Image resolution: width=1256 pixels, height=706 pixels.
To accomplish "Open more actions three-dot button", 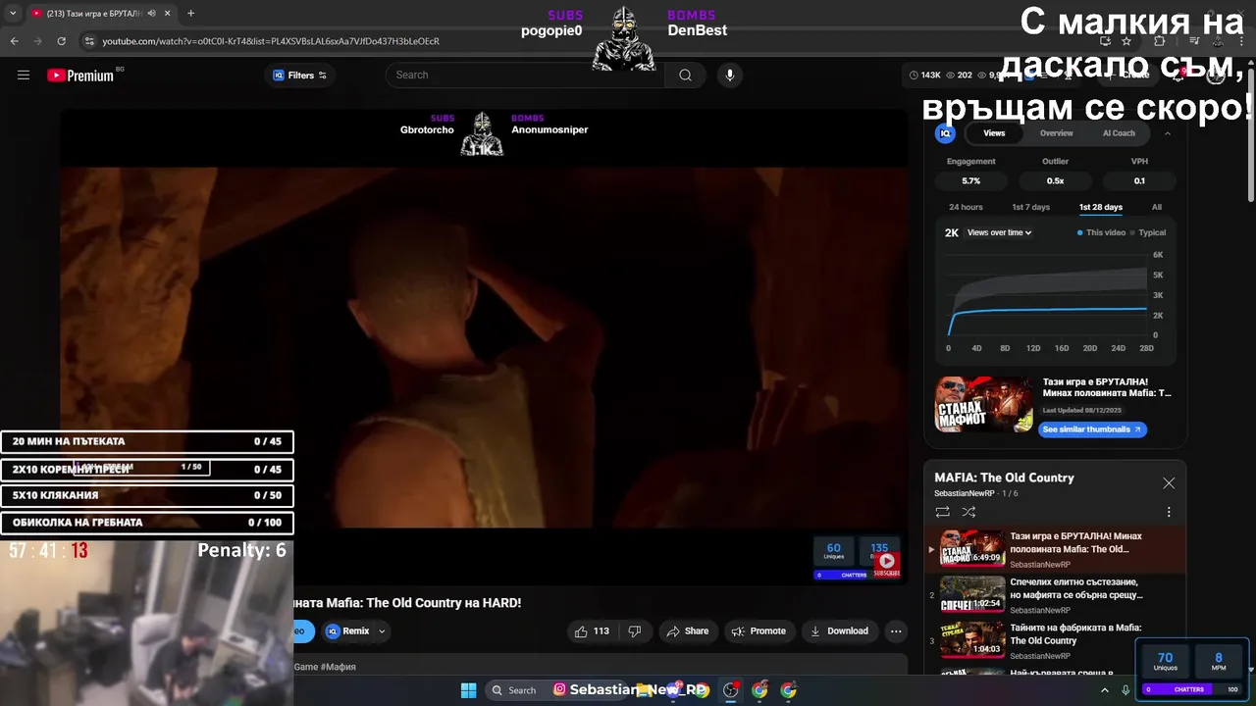I will 896,631.
